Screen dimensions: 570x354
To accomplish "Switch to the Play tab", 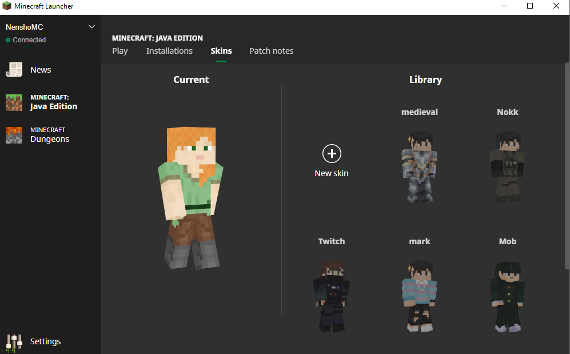I will pos(120,51).
